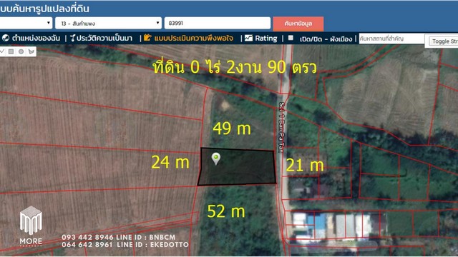This screenshot has height=257, width=458.
Task: Click the Rating chart icon
Action: coord(248,38)
